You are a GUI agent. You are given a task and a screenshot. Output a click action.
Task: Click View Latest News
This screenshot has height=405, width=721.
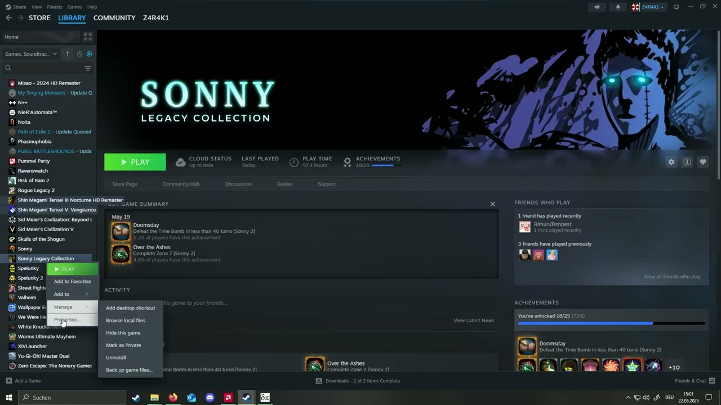coord(474,321)
